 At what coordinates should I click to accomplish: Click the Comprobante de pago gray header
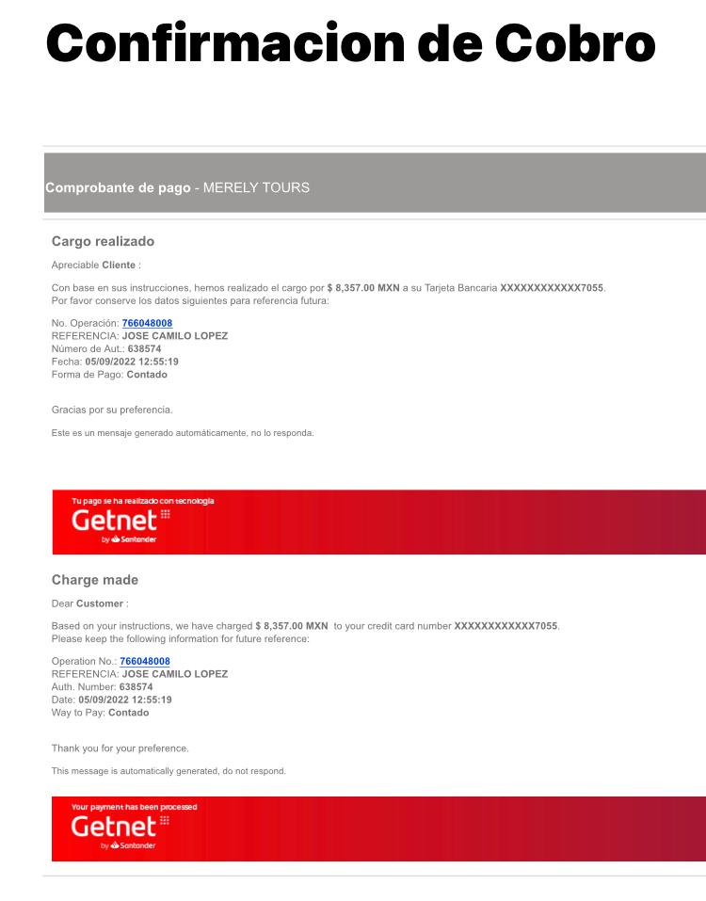(x=375, y=183)
